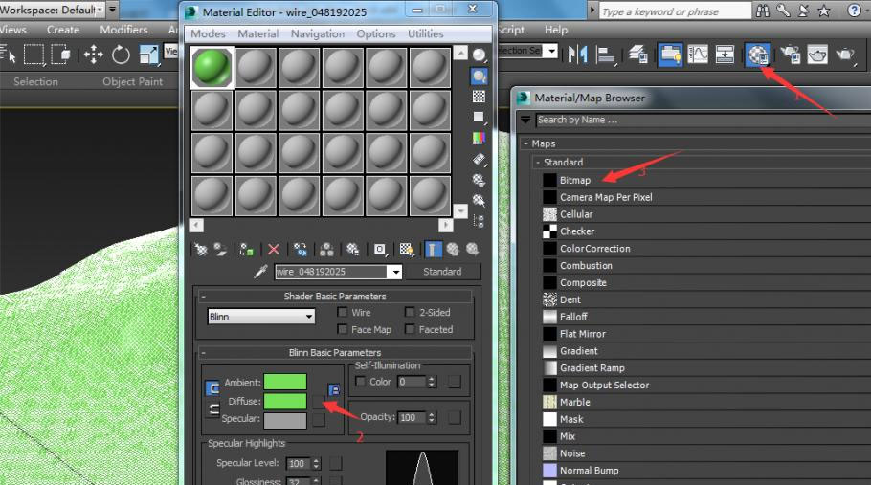The height and width of the screenshot is (485, 871).
Task: Click the Ambient color swatch
Action: (285, 382)
